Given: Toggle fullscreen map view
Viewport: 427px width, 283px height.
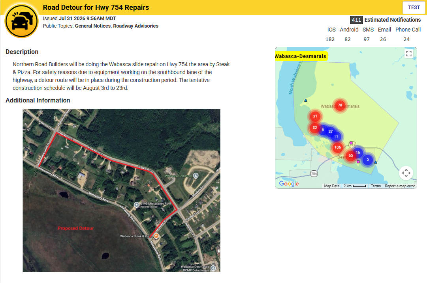Looking at the screenshot, I should tap(408, 54).
